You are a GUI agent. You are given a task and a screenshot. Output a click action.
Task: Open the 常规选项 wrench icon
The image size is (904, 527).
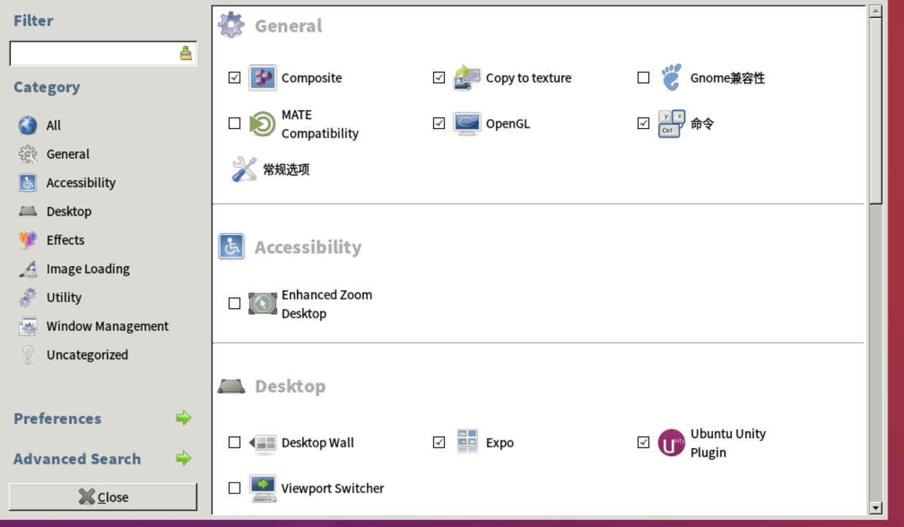pyautogui.click(x=245, y=168)
